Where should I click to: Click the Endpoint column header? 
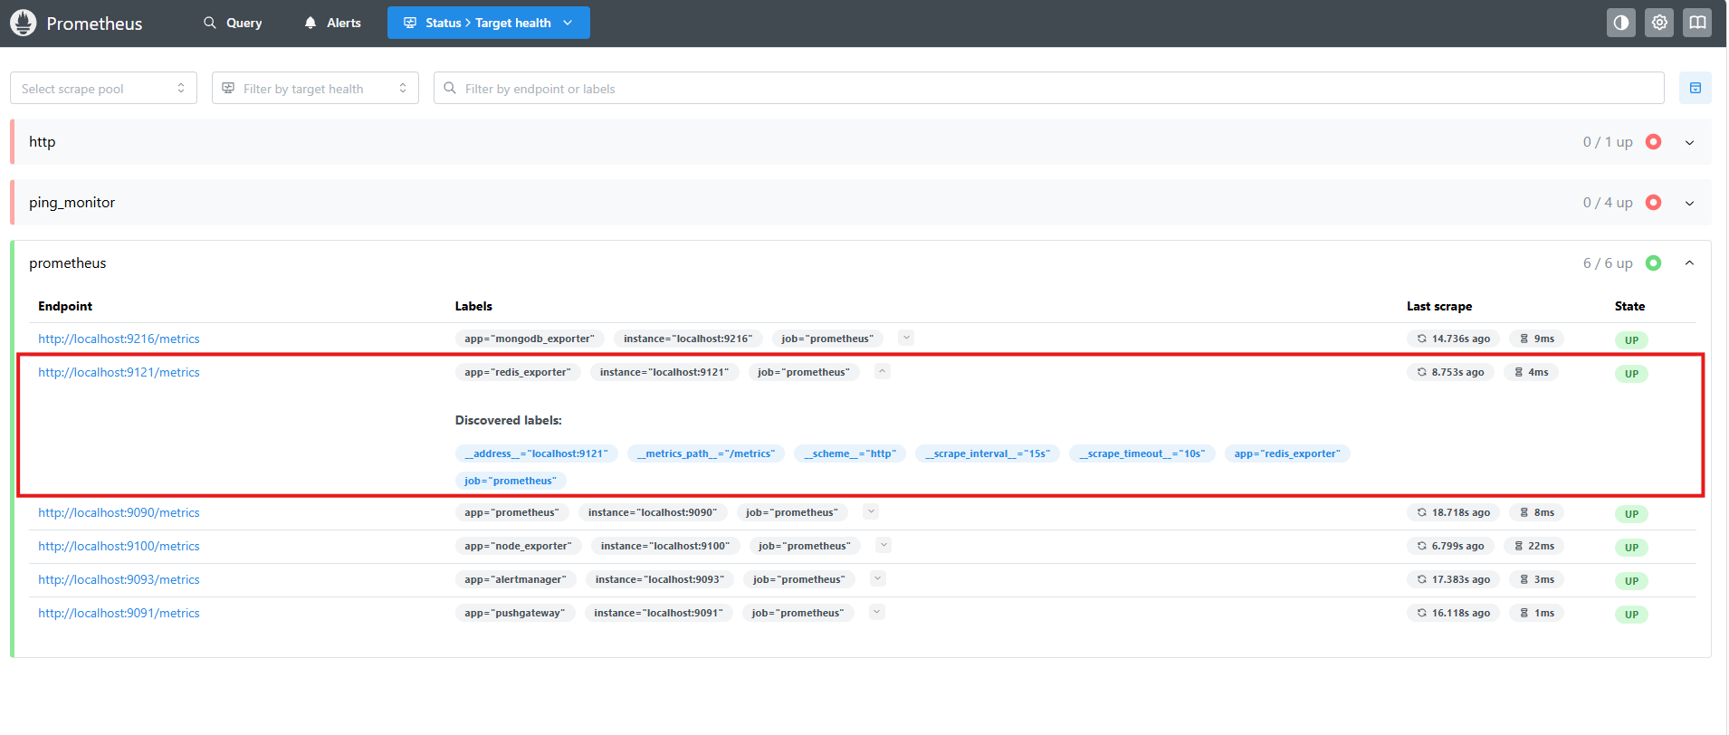[x=65, y=306]
